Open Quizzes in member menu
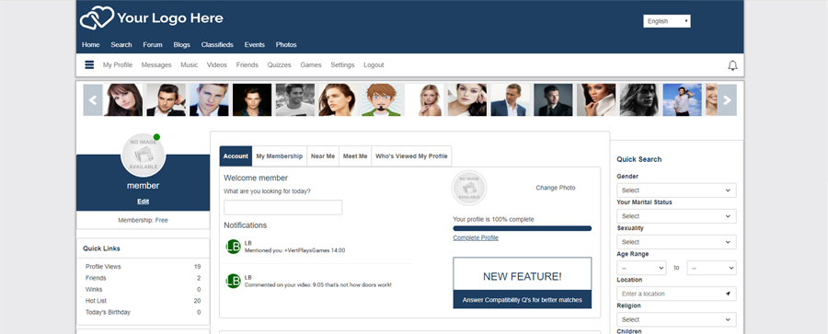Screen dimensions: 828x334 pos(280,65)
